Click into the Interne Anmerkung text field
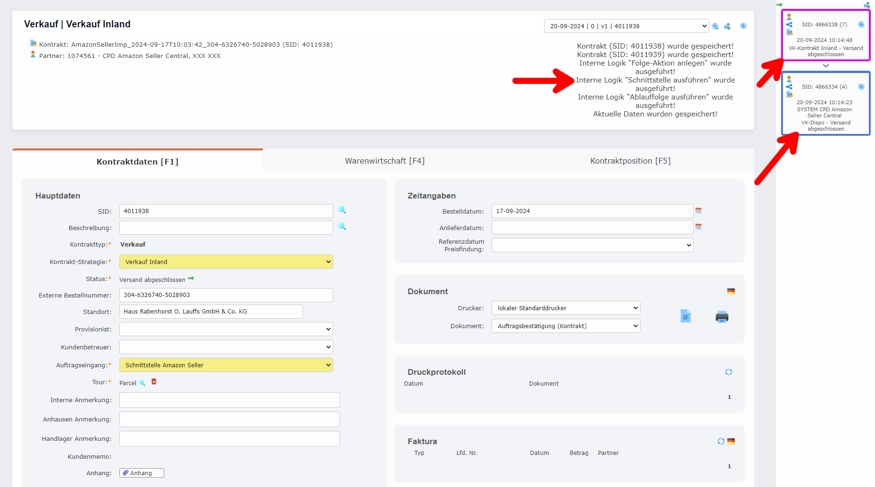The image size is (875, 487). pyautogui.click(x=229, y=400)
